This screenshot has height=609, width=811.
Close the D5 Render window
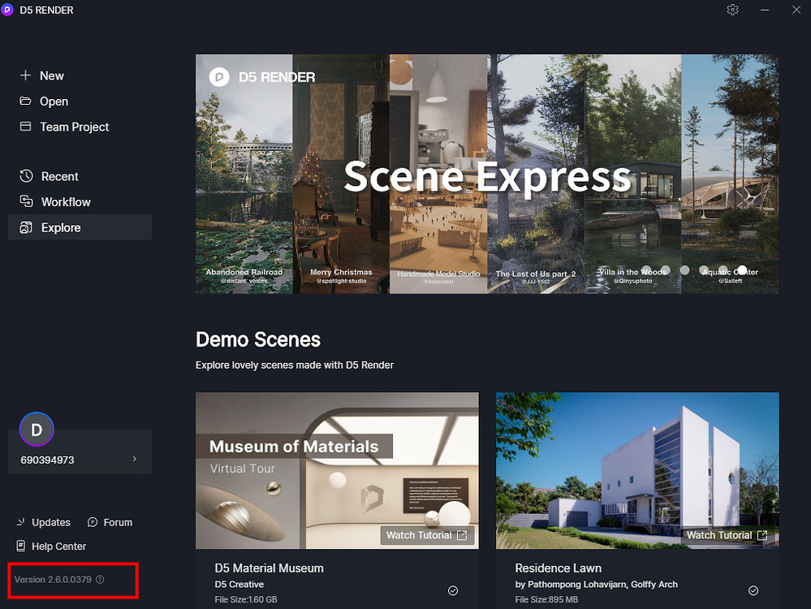pos(796,10)
